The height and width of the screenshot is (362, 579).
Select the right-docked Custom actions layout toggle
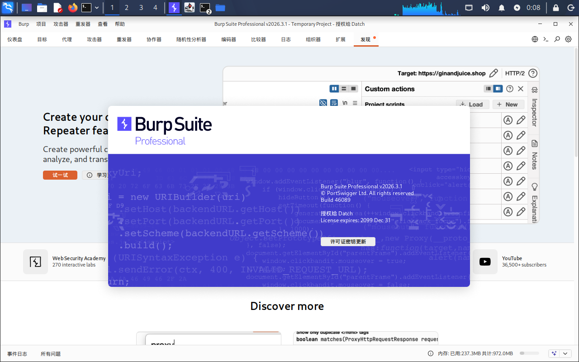pos(498,89)
